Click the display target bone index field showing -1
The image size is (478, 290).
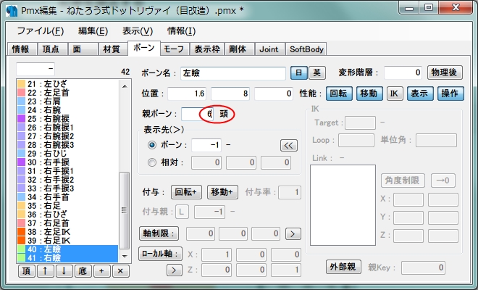(x=206, y=145)
